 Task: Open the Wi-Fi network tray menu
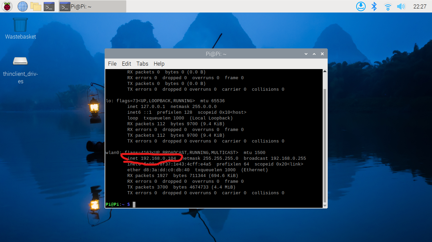(388, 6)
